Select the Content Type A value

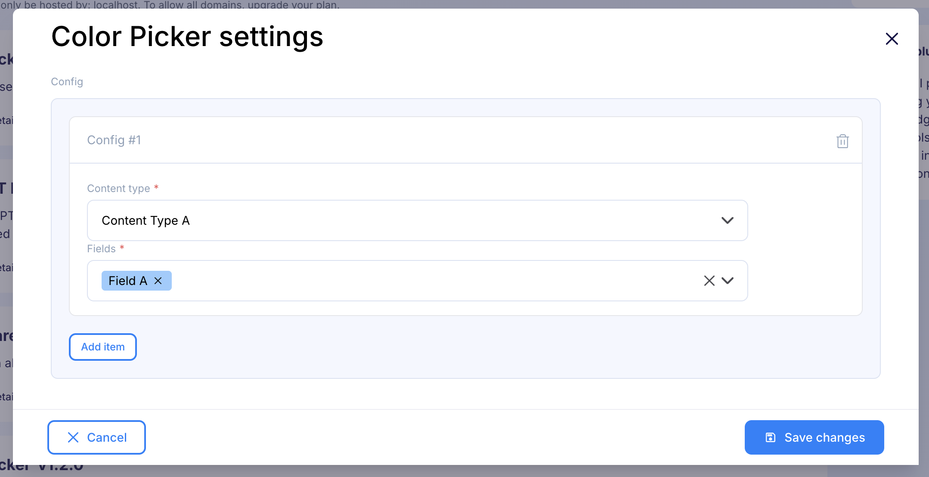pos(146,220)
